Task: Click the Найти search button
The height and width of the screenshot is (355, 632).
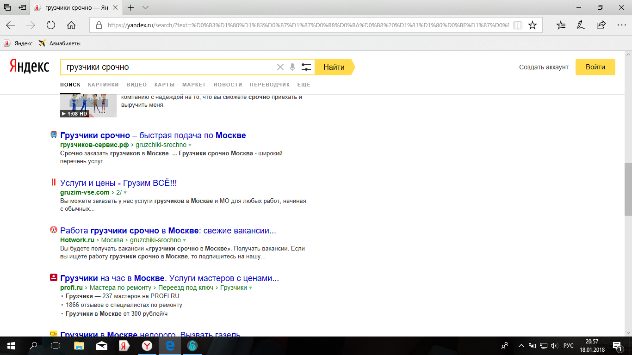Action: 335,67
